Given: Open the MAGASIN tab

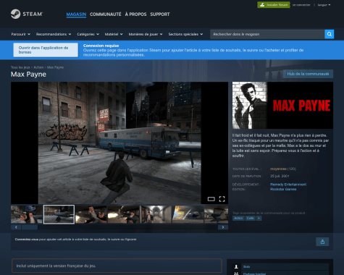Looking at the screenshot, I should pos(76,14).
